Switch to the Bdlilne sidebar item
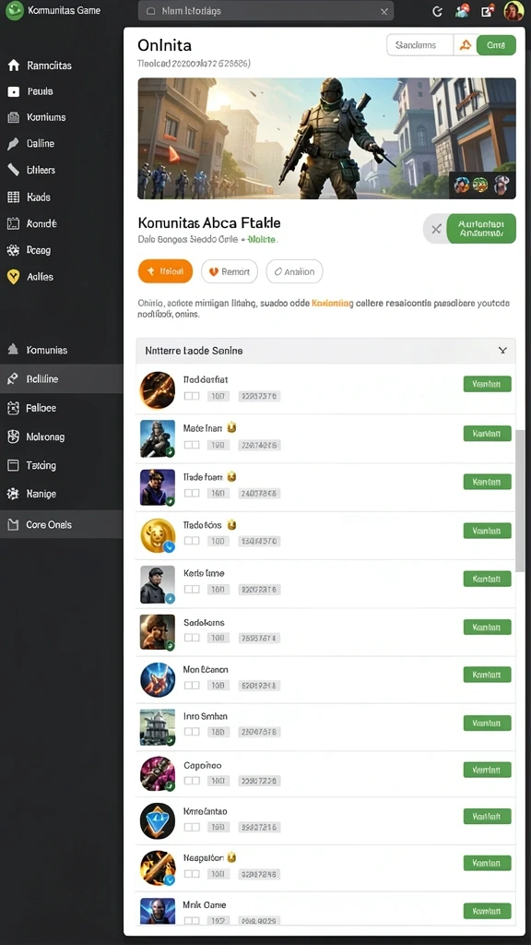Screen dimensions: 531x945 pyautogui.click(x=62, y=379)
